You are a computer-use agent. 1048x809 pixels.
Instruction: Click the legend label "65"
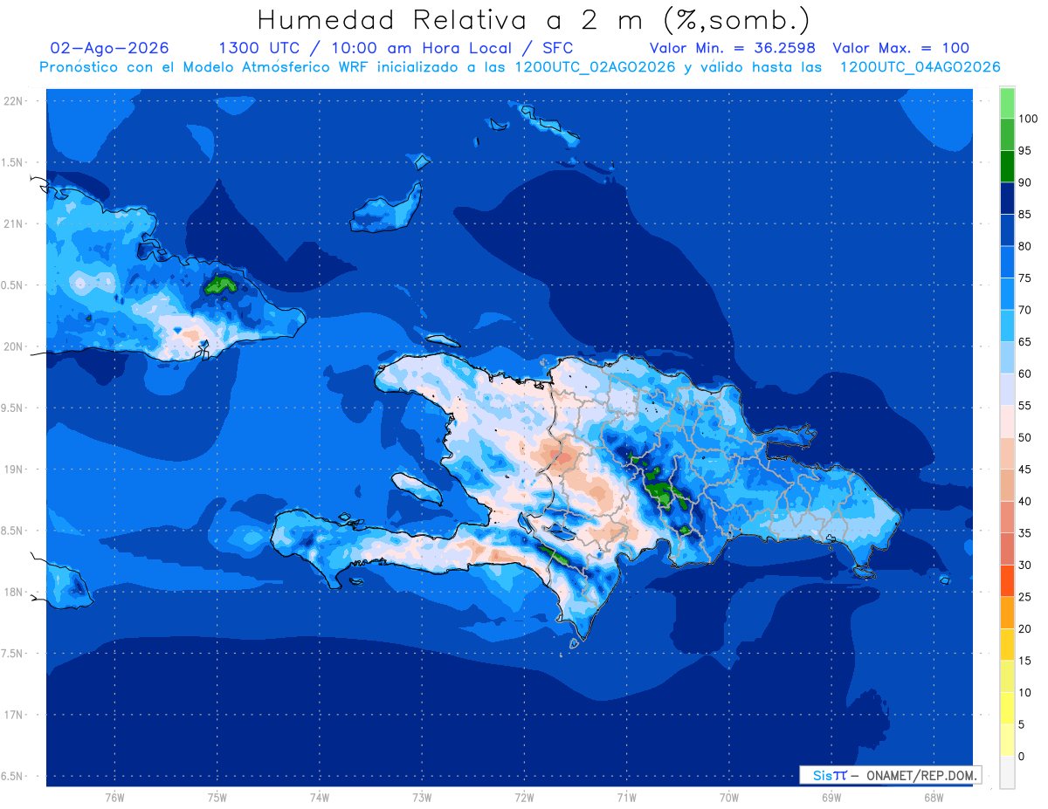click(x=1024, y=342)
